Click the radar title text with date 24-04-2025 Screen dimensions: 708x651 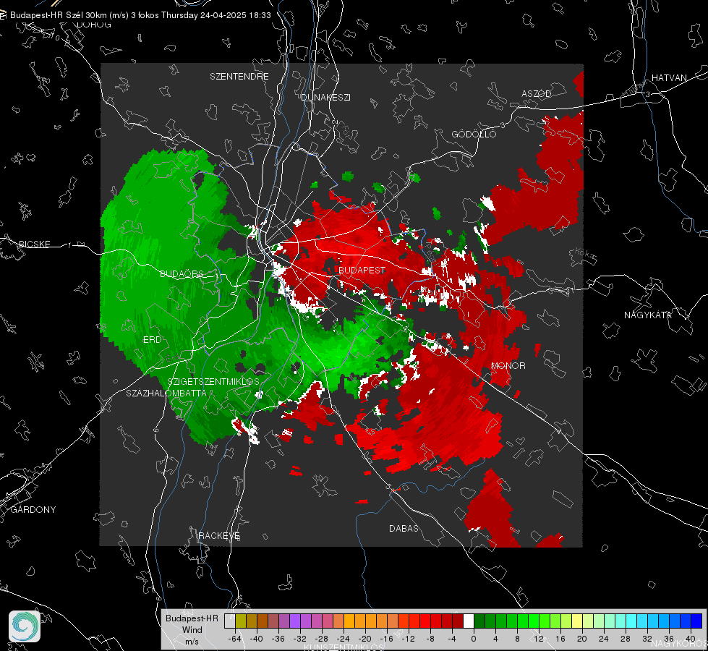point(140,15)
